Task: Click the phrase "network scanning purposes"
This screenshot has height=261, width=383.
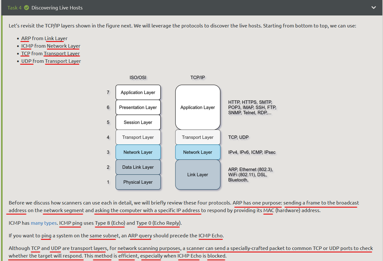Action: click(149, 248)
